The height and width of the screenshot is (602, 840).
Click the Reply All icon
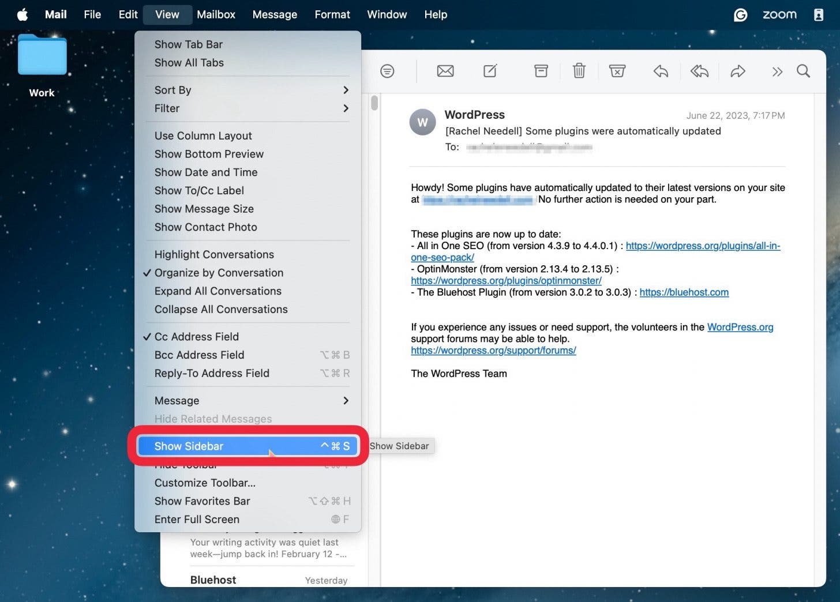[699, 71]
